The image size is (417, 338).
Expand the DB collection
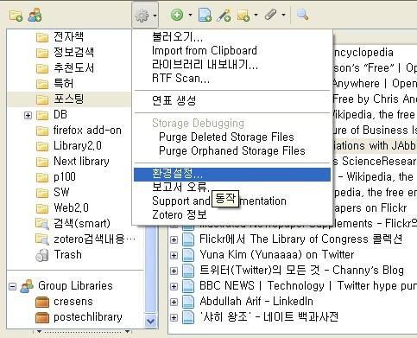pos(28,115)
